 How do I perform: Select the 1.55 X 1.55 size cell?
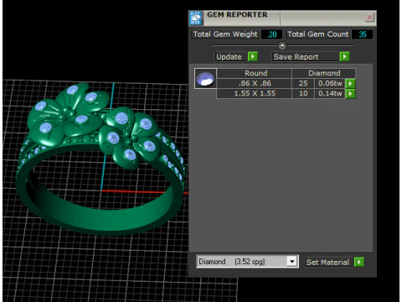point(255,93)
